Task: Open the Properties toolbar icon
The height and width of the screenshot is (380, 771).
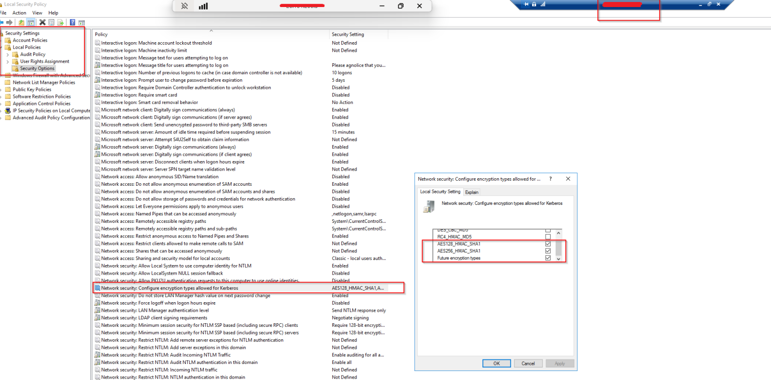Action: click(51, 23)
